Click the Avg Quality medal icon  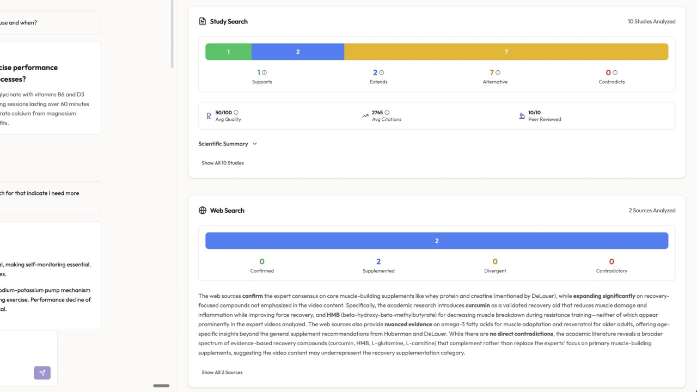click(x=209, y=115)
